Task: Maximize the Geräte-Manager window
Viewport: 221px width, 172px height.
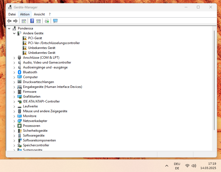Action: click(x=198, y=7)
